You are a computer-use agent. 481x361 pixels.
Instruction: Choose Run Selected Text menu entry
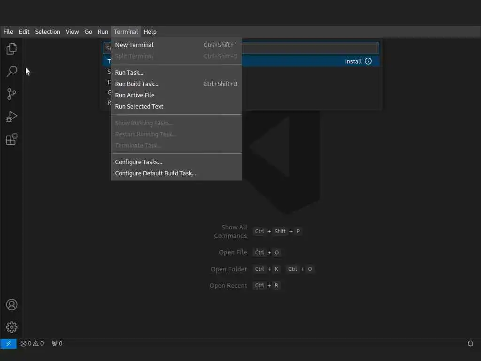point(176,107)
